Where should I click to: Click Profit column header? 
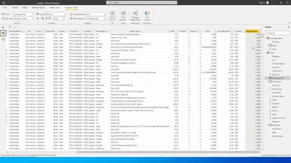click(207, 31)
